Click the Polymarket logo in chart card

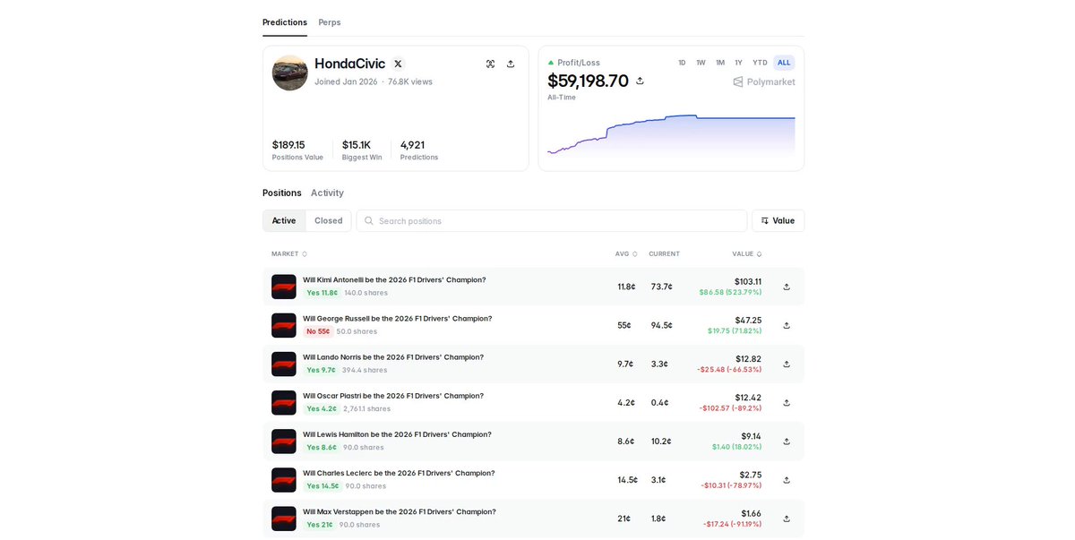[x=764, y=81]
